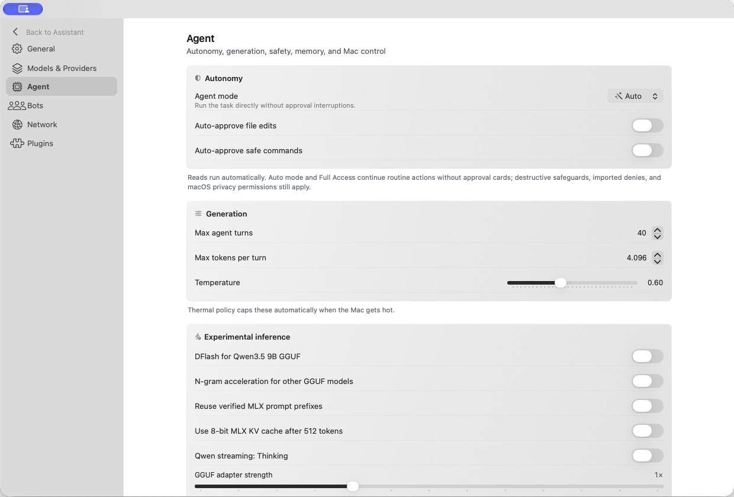This screenshot has height=497, width=734.
Task: Click the Agent chip icon in sidebar
Action: [17, 86]
